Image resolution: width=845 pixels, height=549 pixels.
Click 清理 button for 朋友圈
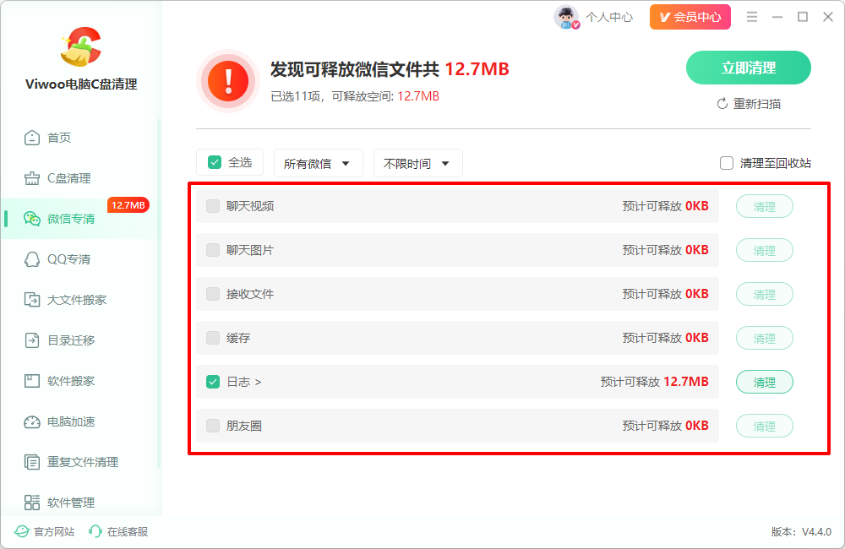[x=765, y=427]
